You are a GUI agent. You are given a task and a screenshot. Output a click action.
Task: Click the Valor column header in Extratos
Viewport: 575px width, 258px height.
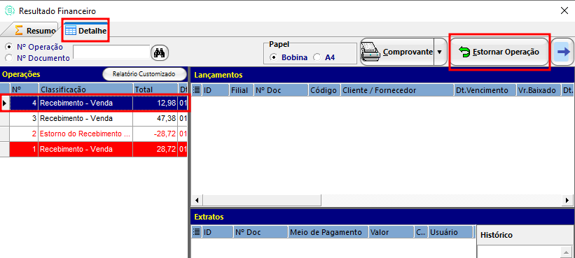pos(392,232)
